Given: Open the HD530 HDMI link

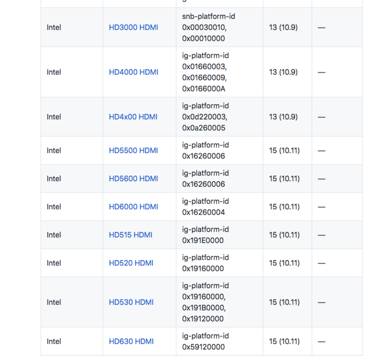Looking at the screenshot, I should click(x=131, y=302).
